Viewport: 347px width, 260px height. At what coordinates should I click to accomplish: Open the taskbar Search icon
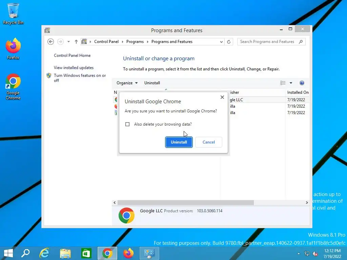pos(25,253)
